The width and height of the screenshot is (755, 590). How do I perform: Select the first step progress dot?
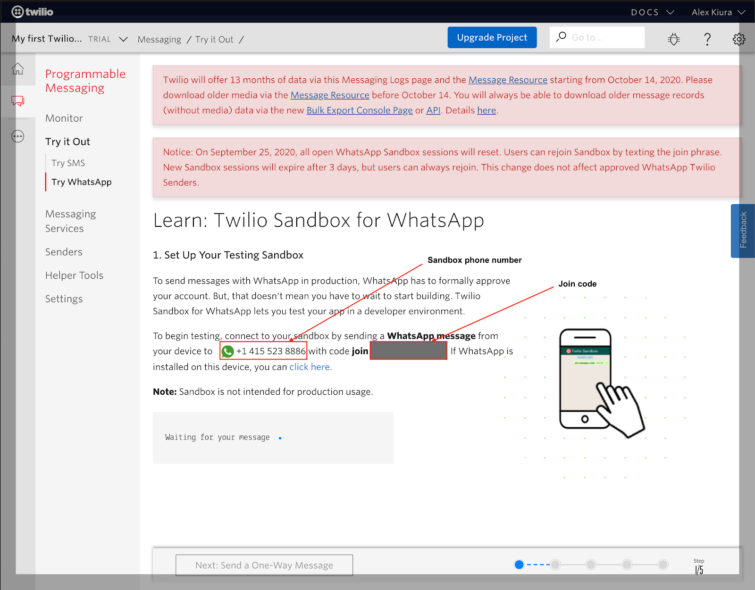pyautogui.click(x=519, y=565)
